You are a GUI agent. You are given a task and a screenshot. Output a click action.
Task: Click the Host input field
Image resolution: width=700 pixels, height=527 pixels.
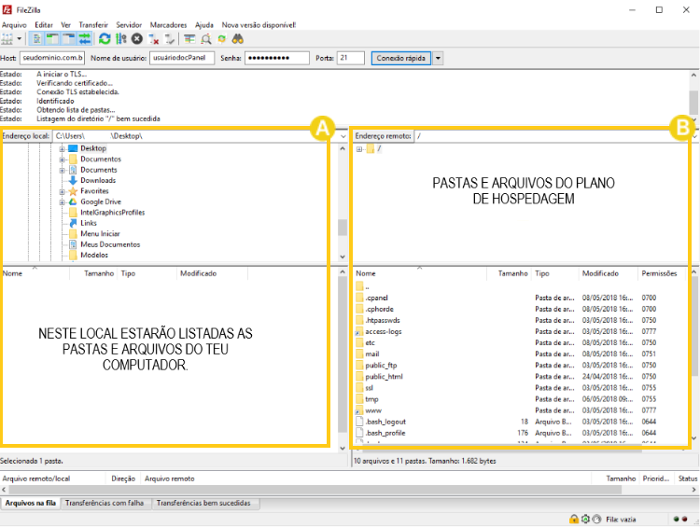point(52,58)
